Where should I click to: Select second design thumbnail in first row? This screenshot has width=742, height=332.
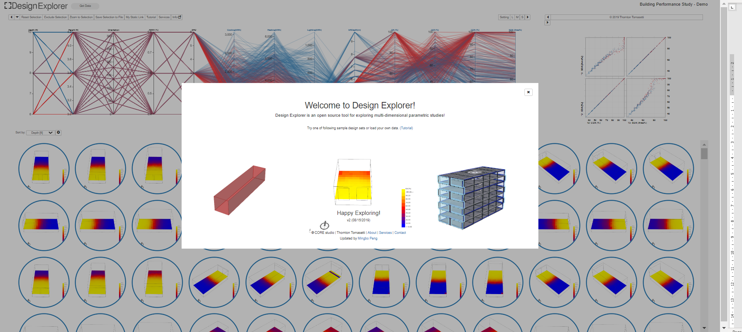[x=100, y=169]
